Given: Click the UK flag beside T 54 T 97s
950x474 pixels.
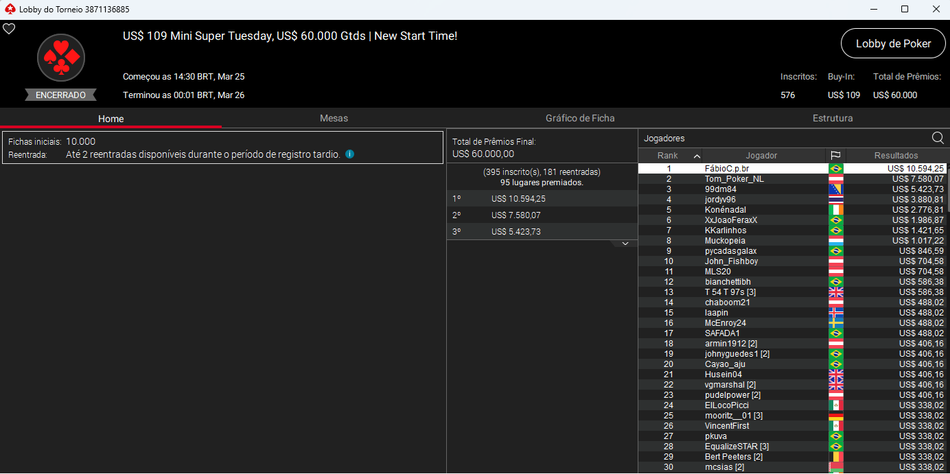Looking at the screenshot, I should coord(836,292).
